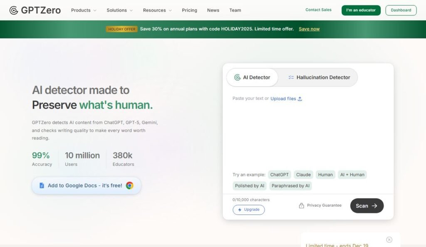Click the lightning bolt icon on Upgrade

coord(240,210)
